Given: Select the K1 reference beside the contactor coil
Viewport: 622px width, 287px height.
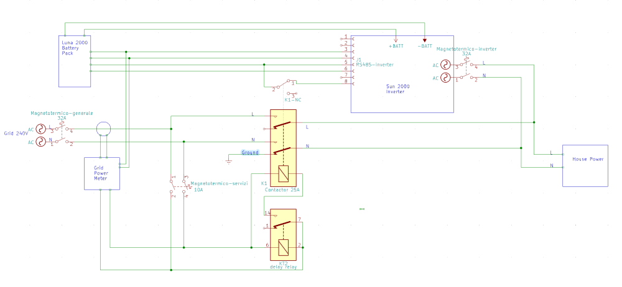Looking at the screenshot, I should click(264, 183).
